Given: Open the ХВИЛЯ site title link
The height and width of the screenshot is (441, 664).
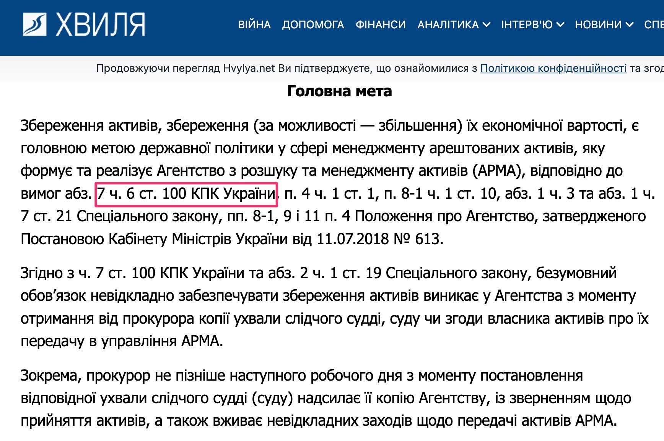Looking at the screenshot, I should pyautogui.click(x=100, y=25).
